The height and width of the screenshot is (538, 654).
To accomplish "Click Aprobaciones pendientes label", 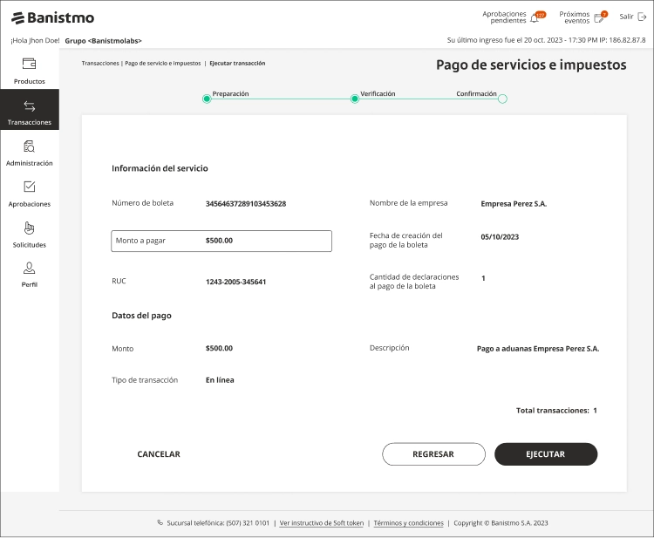I will 504,17.
